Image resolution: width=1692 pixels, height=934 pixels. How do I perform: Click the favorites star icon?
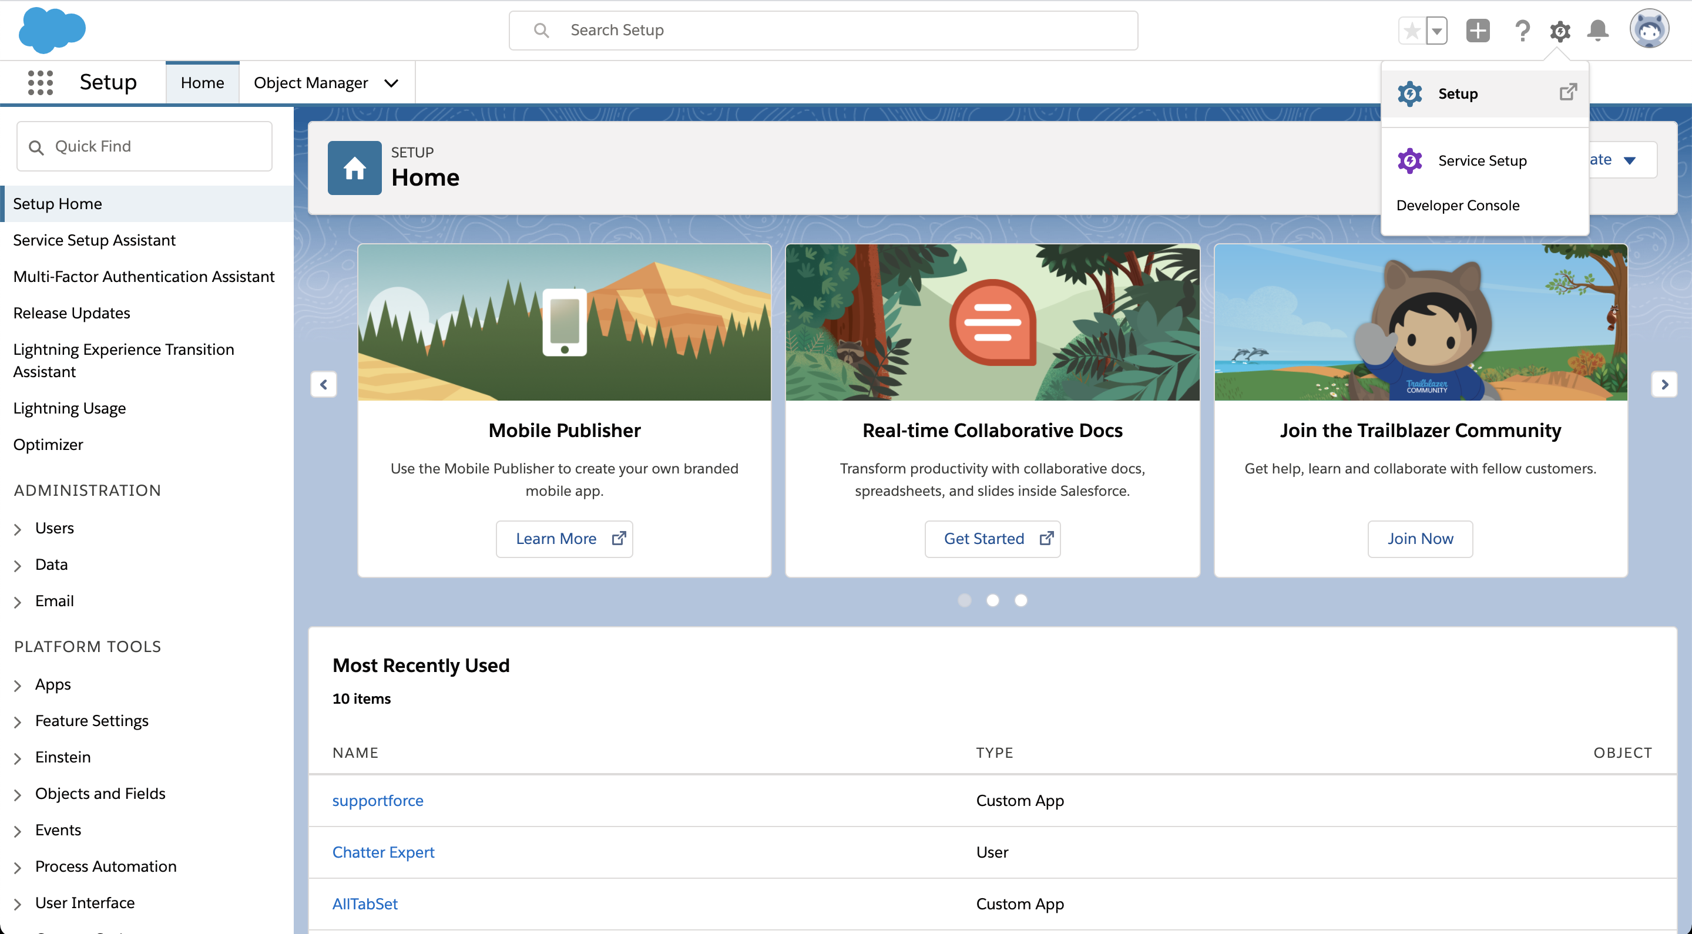[1412, 30]
